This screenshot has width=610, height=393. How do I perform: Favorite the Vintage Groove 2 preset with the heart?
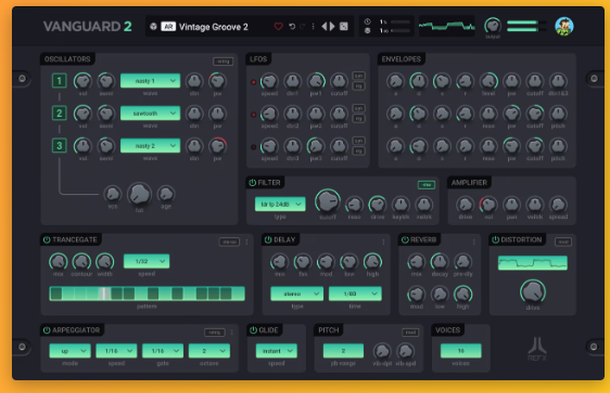pos(278,26)
